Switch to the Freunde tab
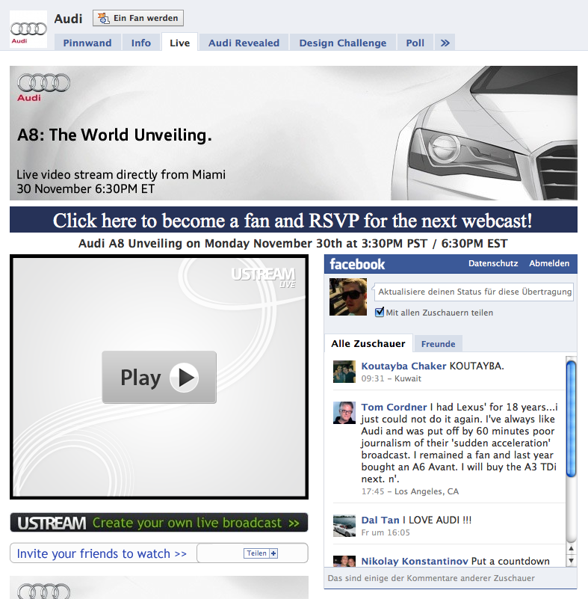The height and width of the screenshot is (599, 588). [x=438, y=344]
